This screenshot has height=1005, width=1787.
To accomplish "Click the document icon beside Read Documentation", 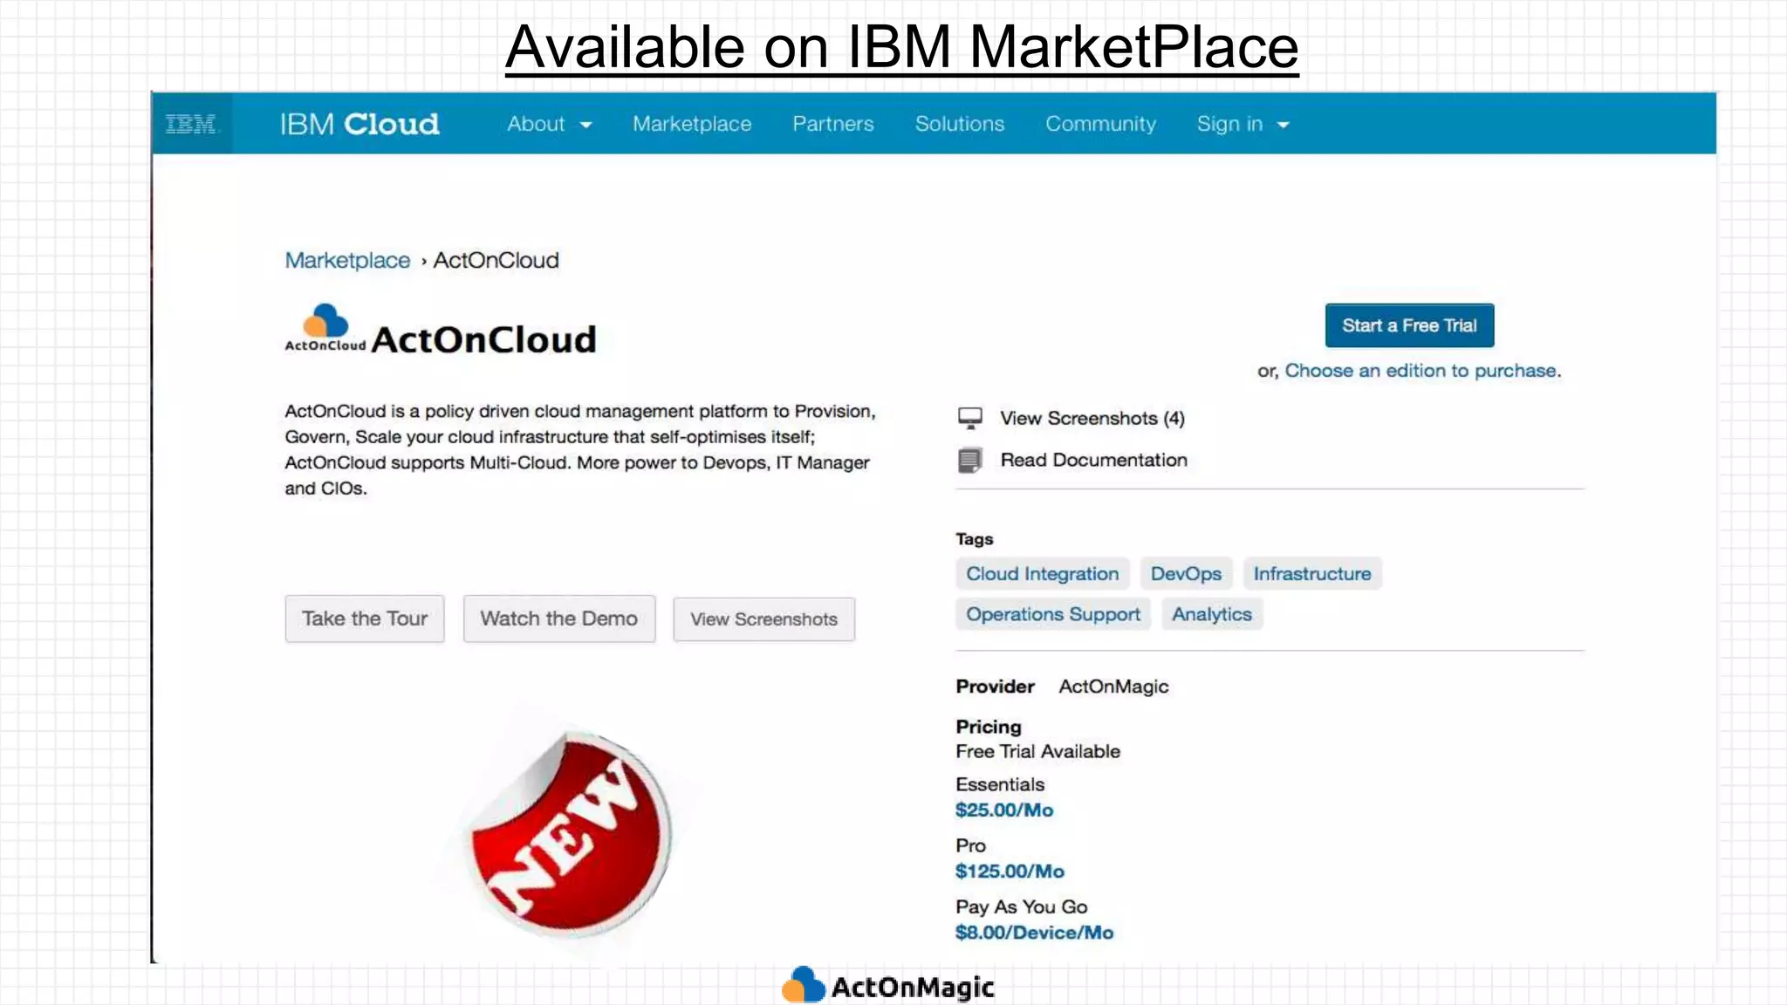I will click(x=970, y=460).
